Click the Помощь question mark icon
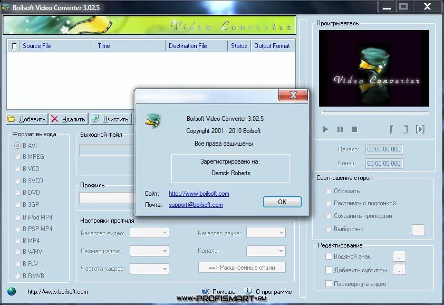Viewport: 444px width, 305px height. 205,291
